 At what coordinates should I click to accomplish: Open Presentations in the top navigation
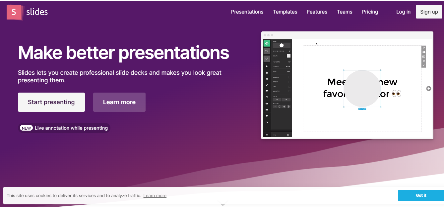[247, 12]
